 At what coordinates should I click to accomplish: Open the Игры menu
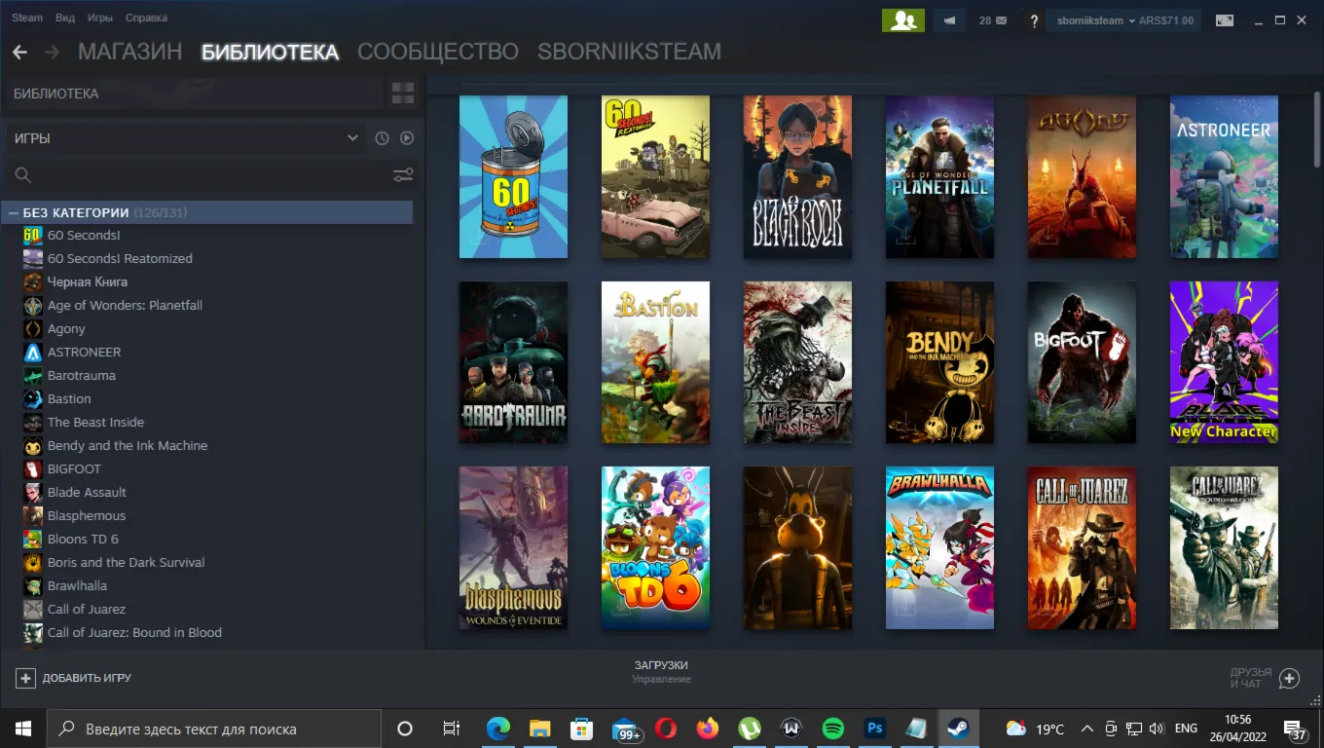coord(99,18)
